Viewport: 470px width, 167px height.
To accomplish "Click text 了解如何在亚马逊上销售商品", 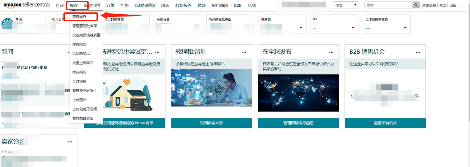I will click(x=200, y=64).
